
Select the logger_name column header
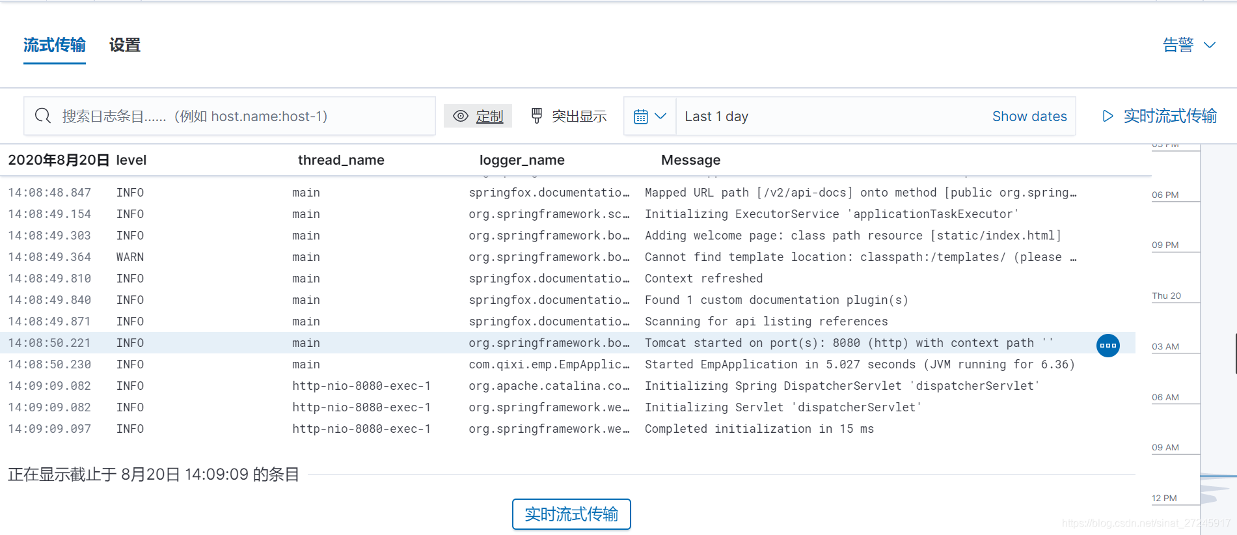click(522, 160)
